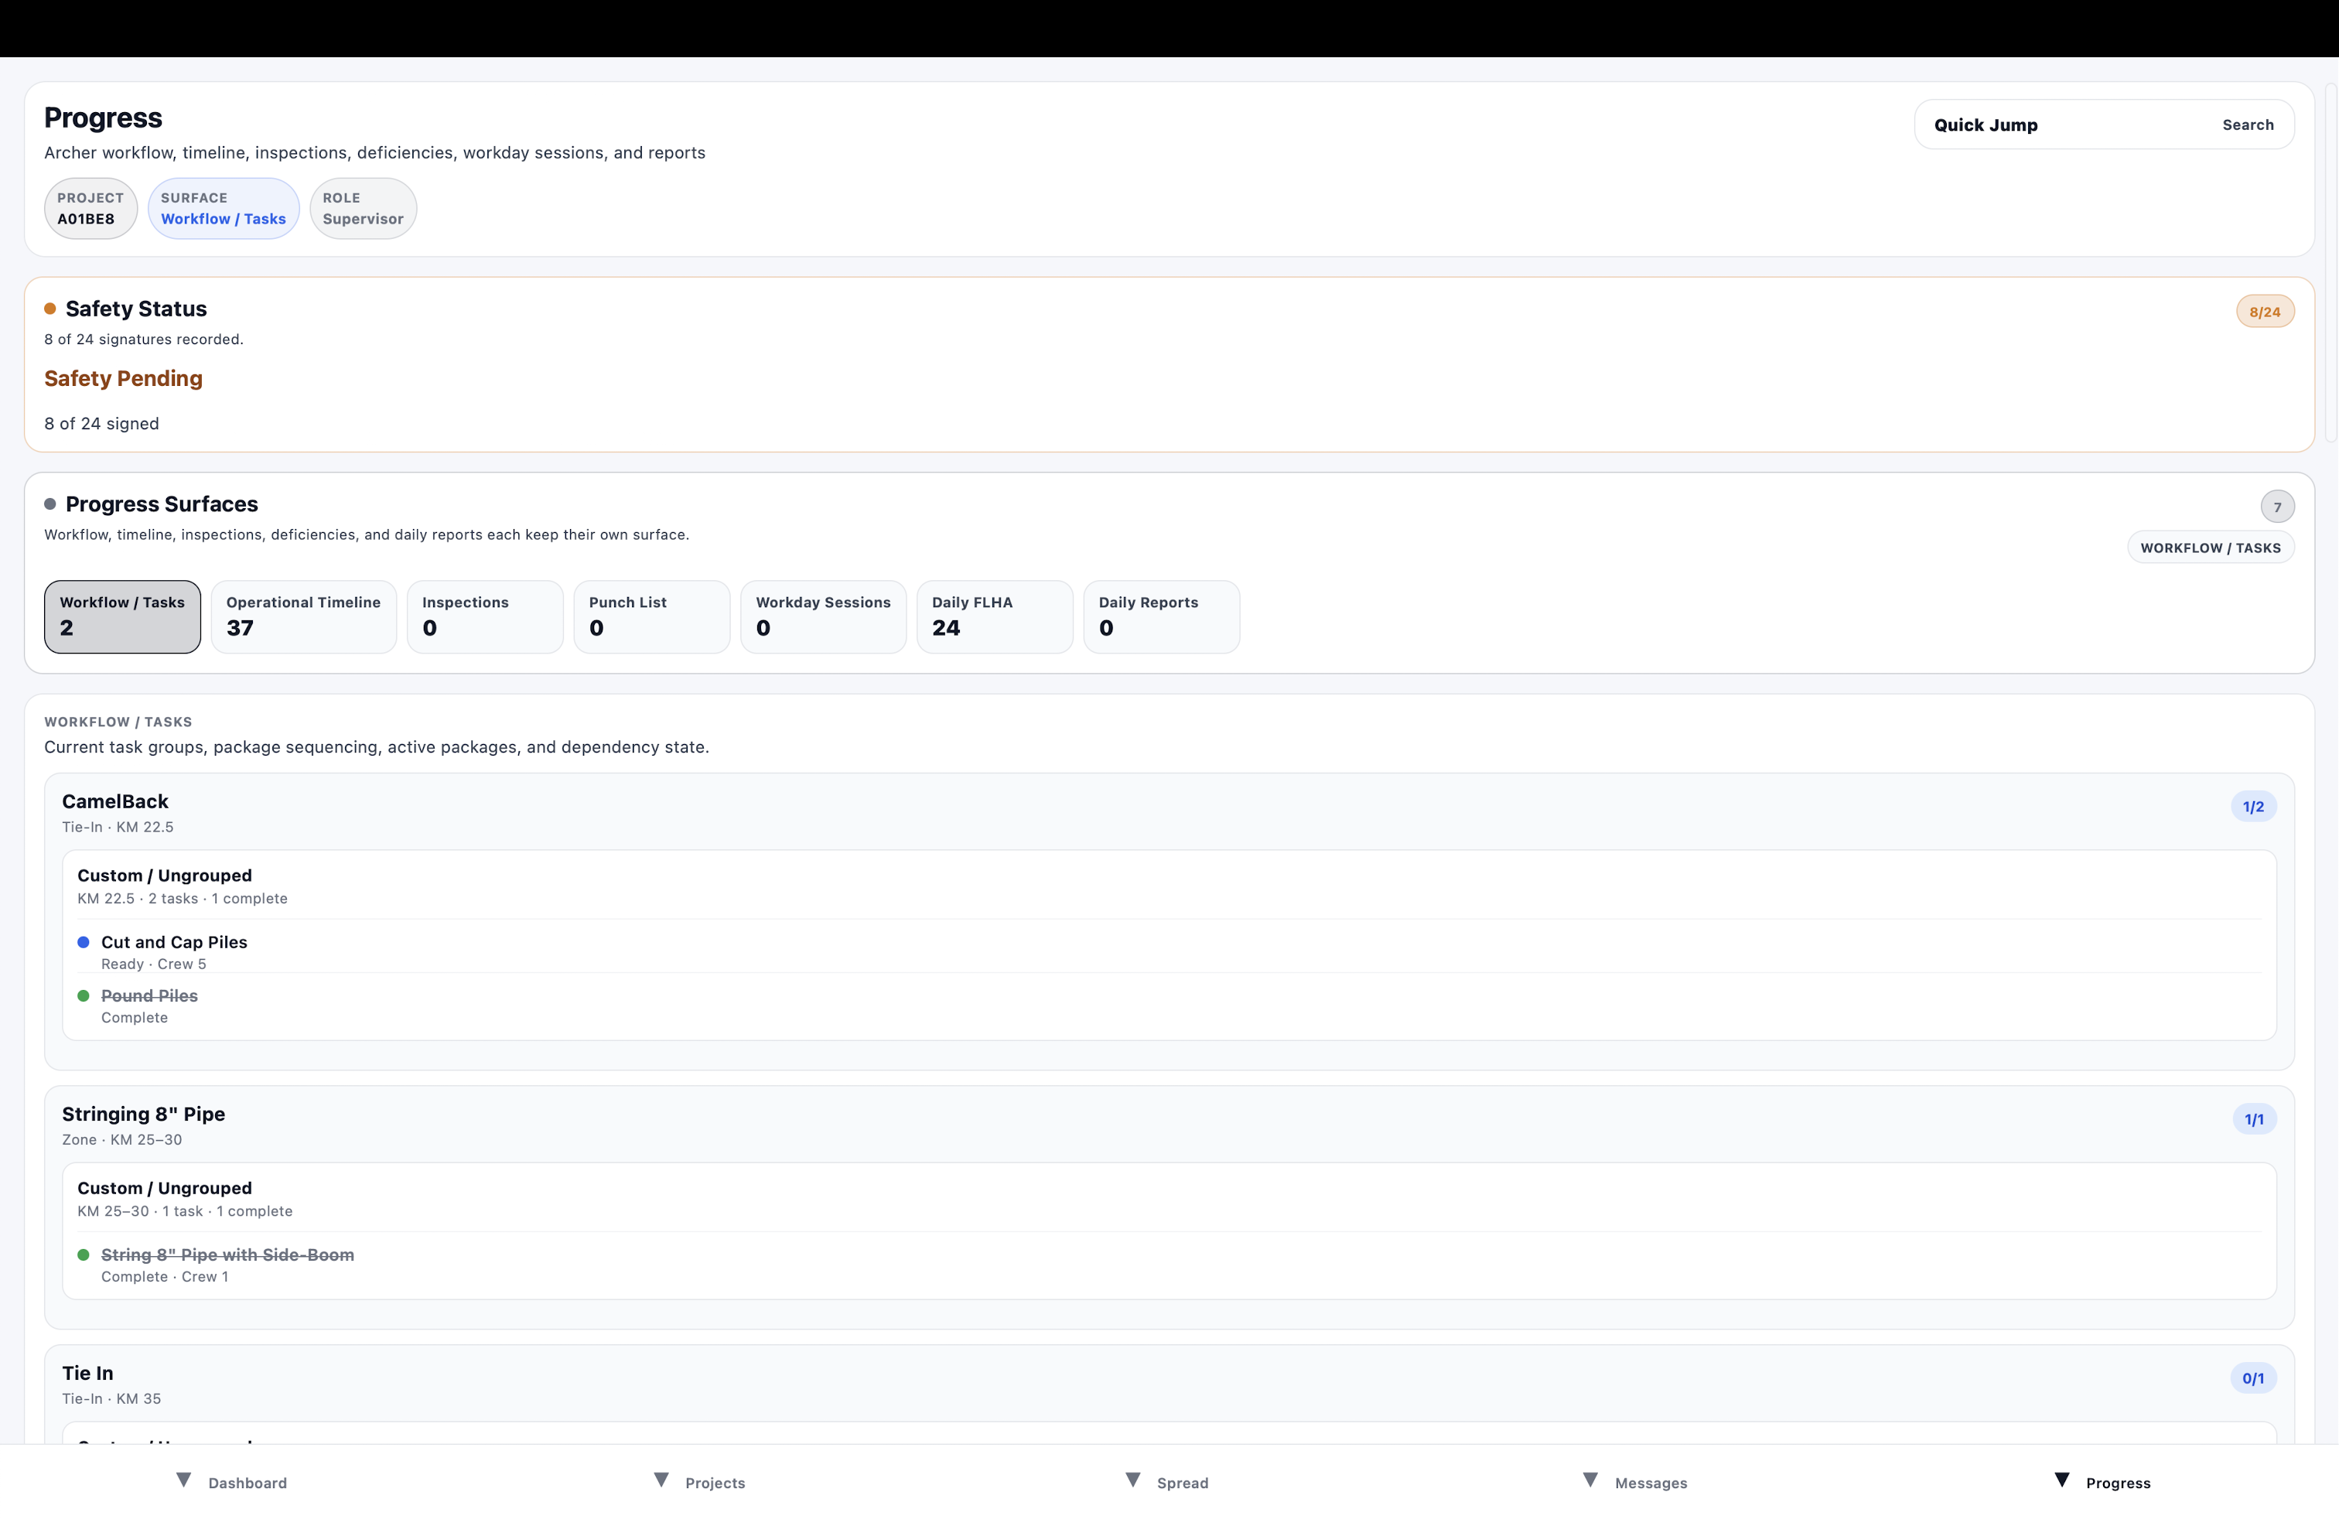Click the CamelBack 1/2 progress badge

pos(2252,807)
